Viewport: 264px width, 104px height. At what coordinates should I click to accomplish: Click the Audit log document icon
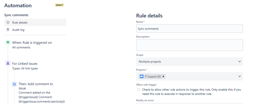(8, 30)
